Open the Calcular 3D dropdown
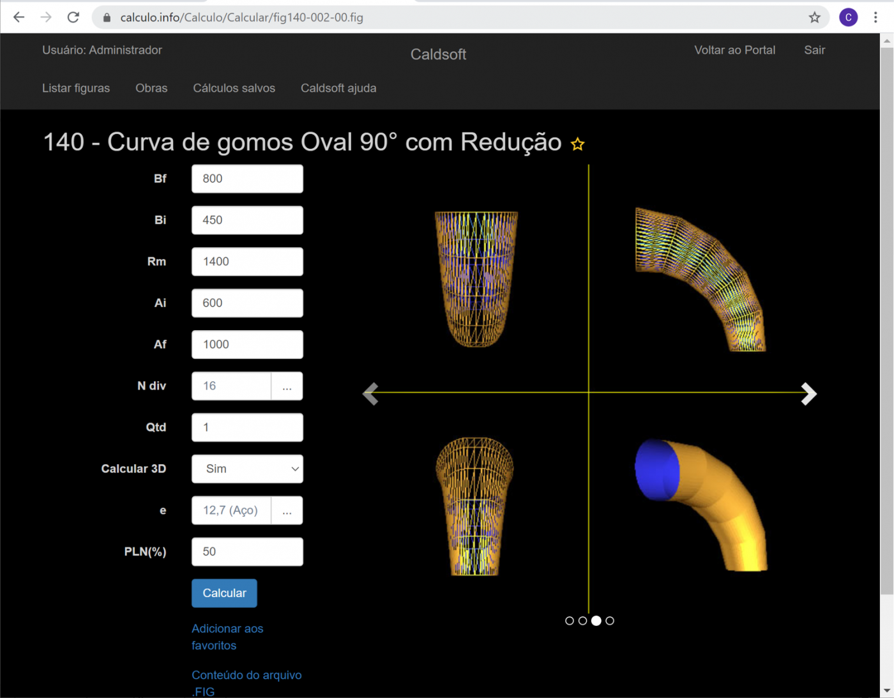 (247, 469)
